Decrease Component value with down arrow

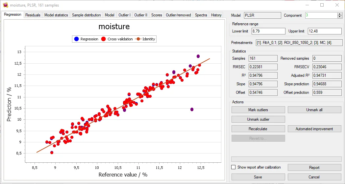340,17
